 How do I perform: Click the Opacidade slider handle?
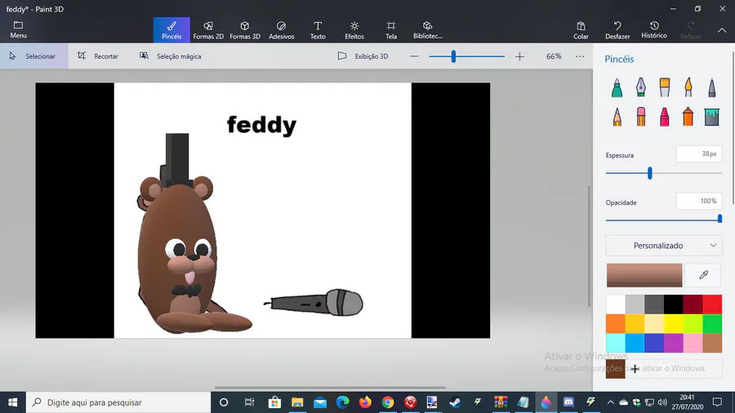tap(719, 219)
